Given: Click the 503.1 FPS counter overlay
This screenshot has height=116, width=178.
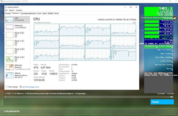Looking at the screenshot, I should pyautogui.click(x=166, y=8).
